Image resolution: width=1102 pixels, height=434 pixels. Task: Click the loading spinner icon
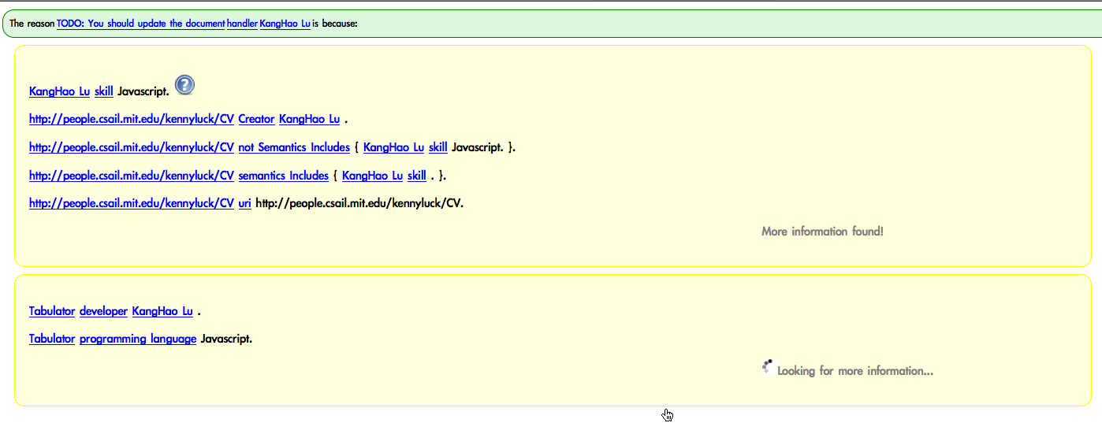click(769, 366)
